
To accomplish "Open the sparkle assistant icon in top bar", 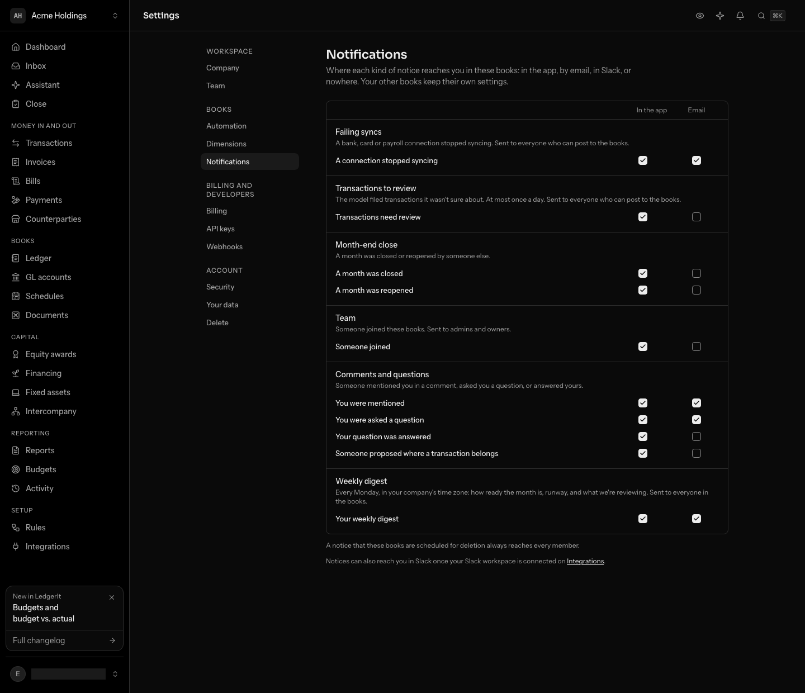I will [x=720, y=16].
